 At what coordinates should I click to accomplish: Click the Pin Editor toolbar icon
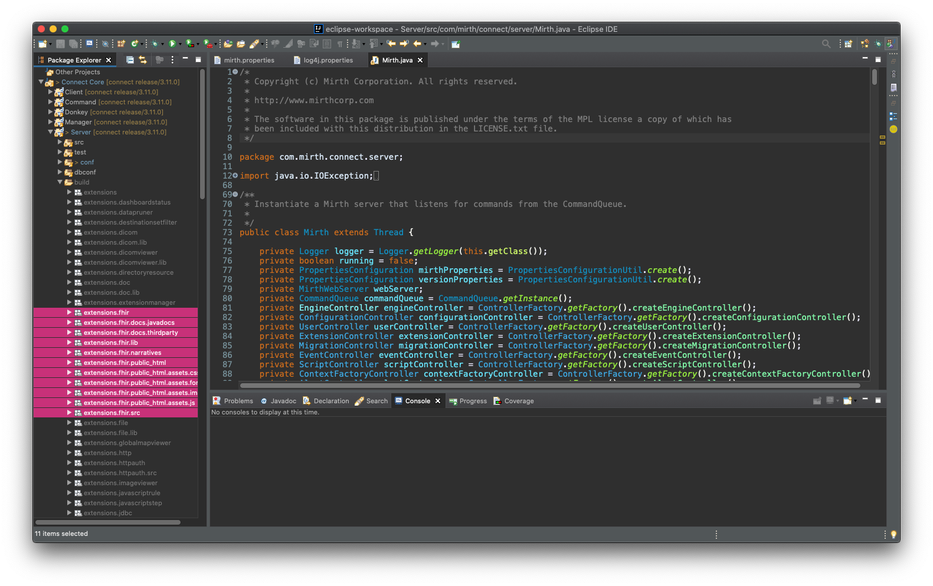pos(456,44)
